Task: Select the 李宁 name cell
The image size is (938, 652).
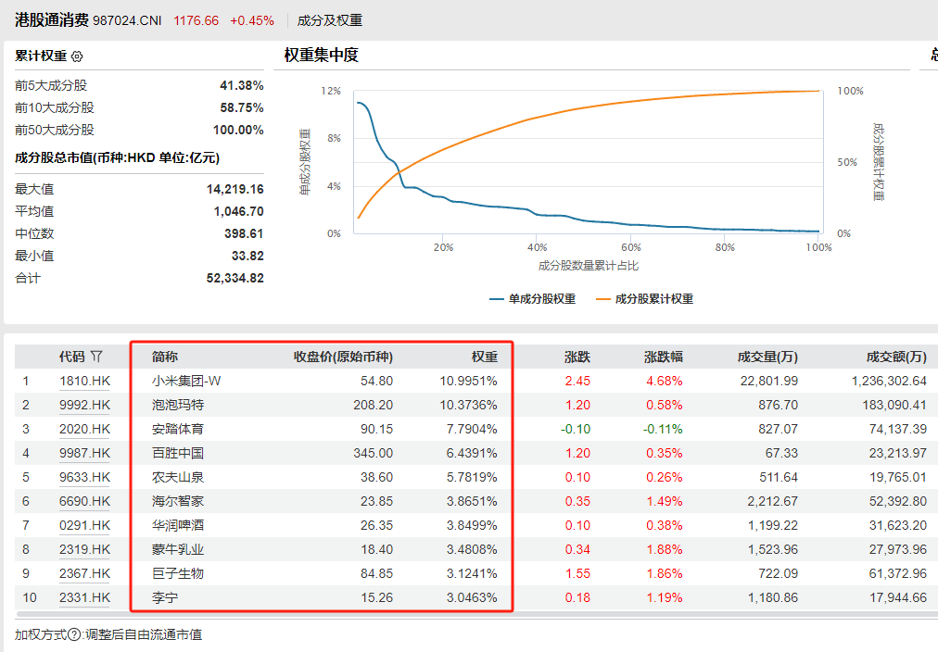Action: 164,597
